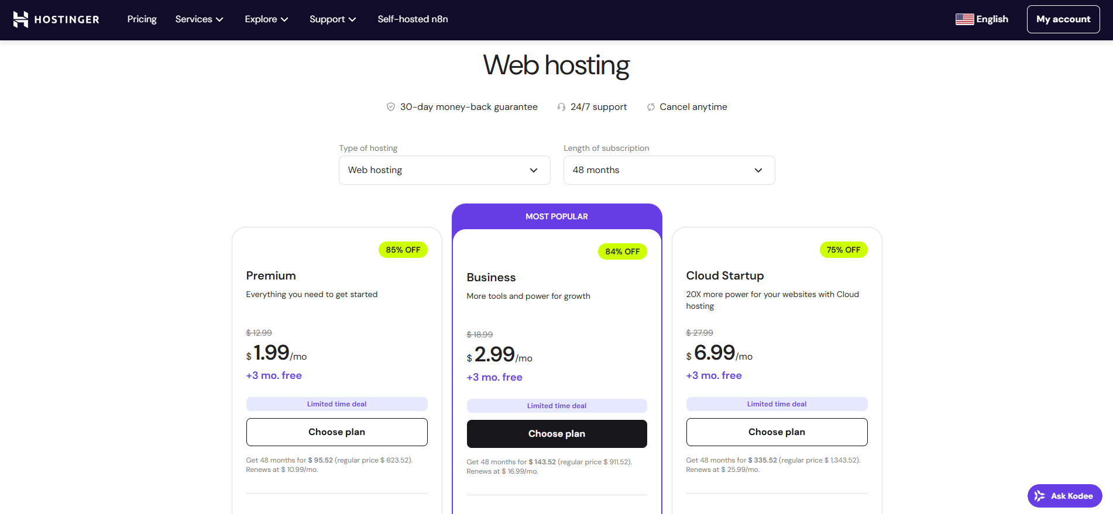Choose the Business plan
The width and height of the screenshot is (1113, 514).
click(557, 434)
